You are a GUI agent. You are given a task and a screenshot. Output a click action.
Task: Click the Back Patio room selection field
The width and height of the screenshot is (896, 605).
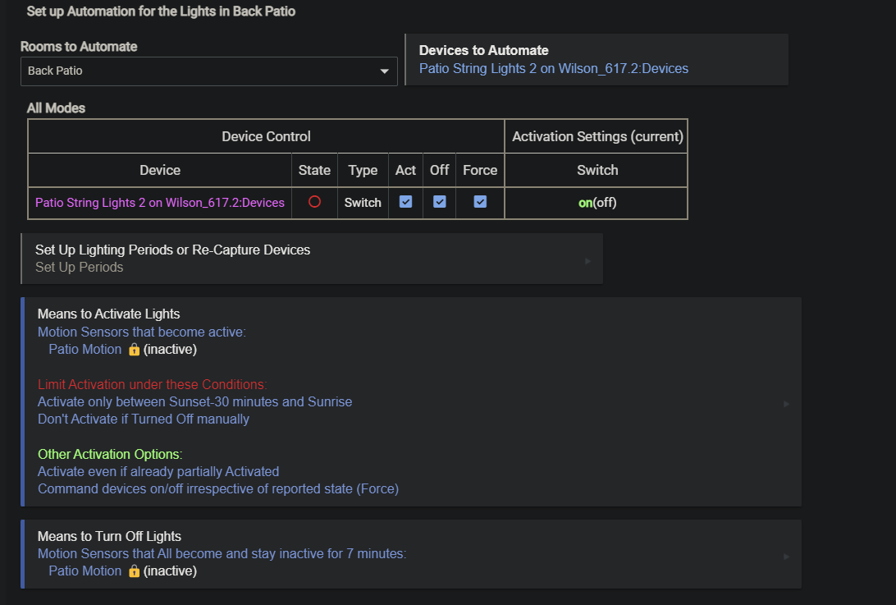point(197,71)
